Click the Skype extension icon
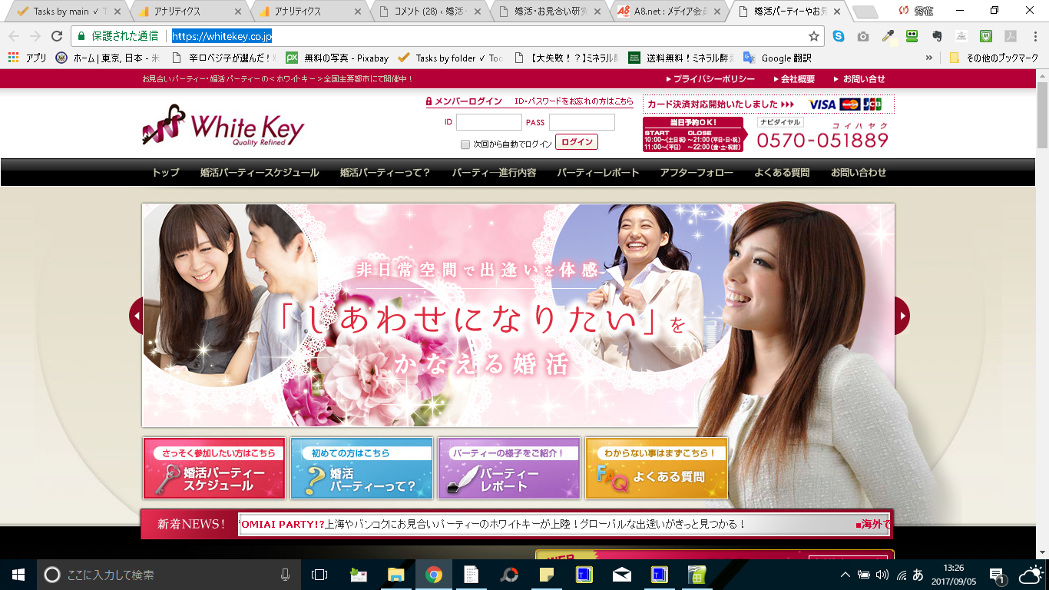The height and width of the screenshot is (590, 1049). click(x=839, y=36)
